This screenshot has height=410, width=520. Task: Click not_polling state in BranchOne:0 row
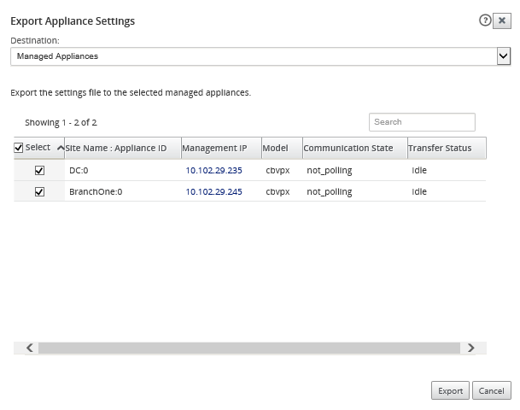[x=330, y=191]
